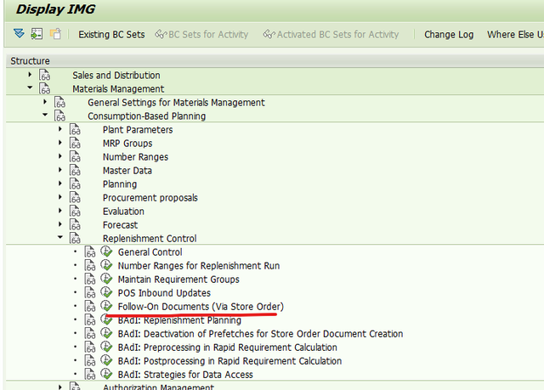Click the Existing BC Sets button
Screen dimensions: 544x390
click(111, 35)
